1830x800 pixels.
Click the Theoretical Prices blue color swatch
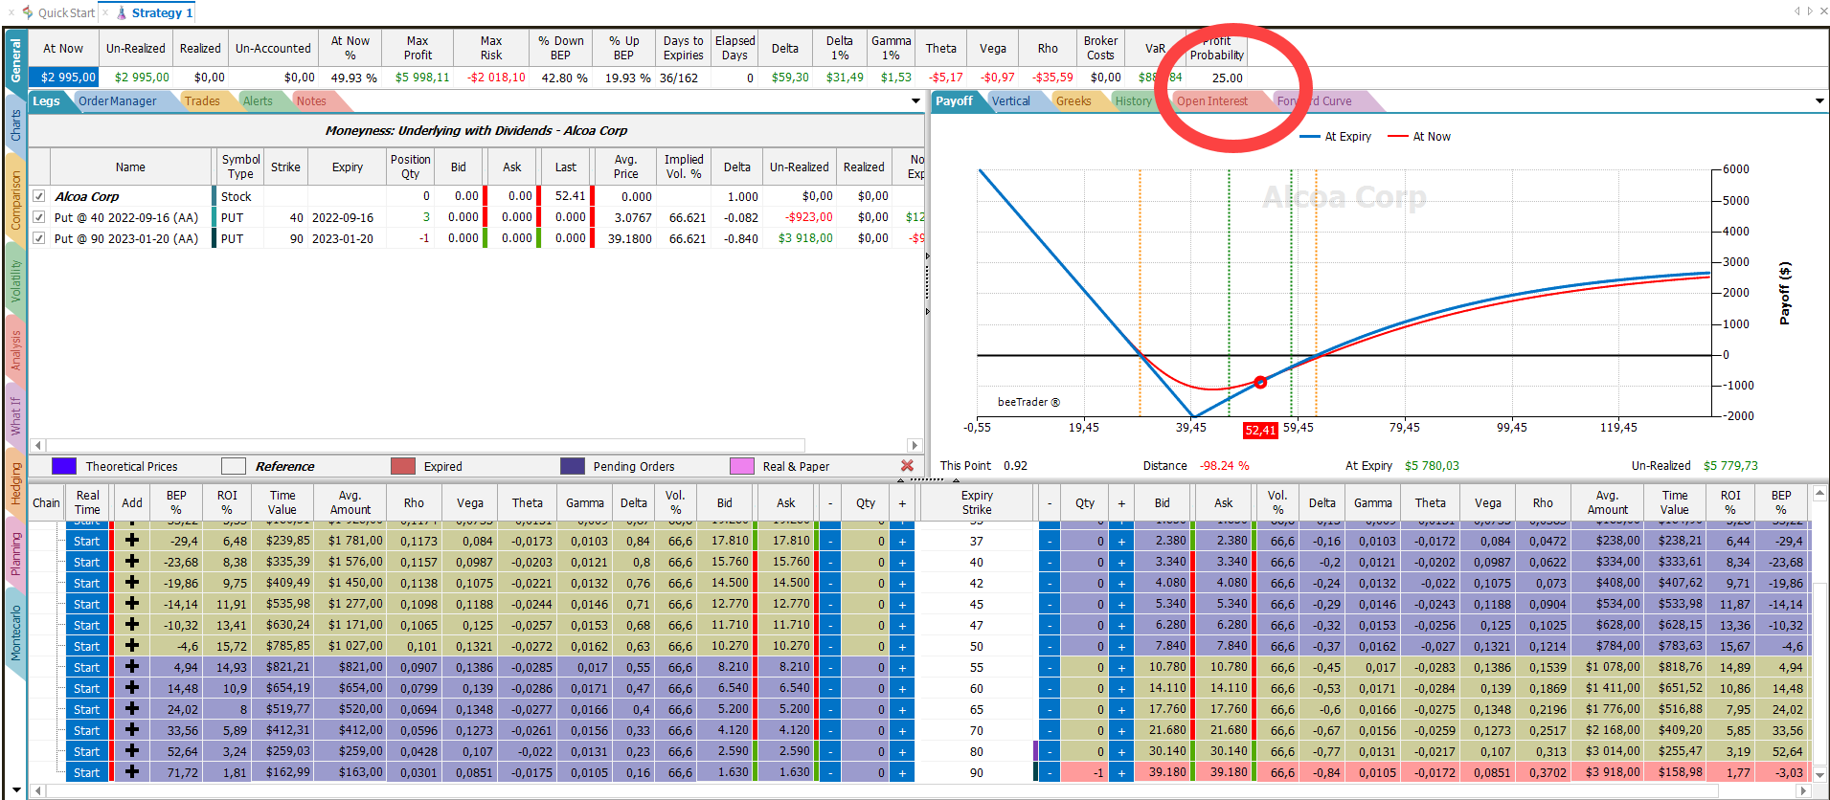(64, 466)
